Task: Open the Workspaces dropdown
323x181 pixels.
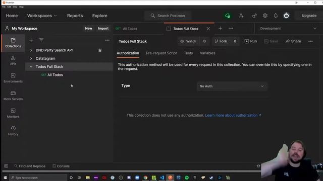Action: point(42,16)
